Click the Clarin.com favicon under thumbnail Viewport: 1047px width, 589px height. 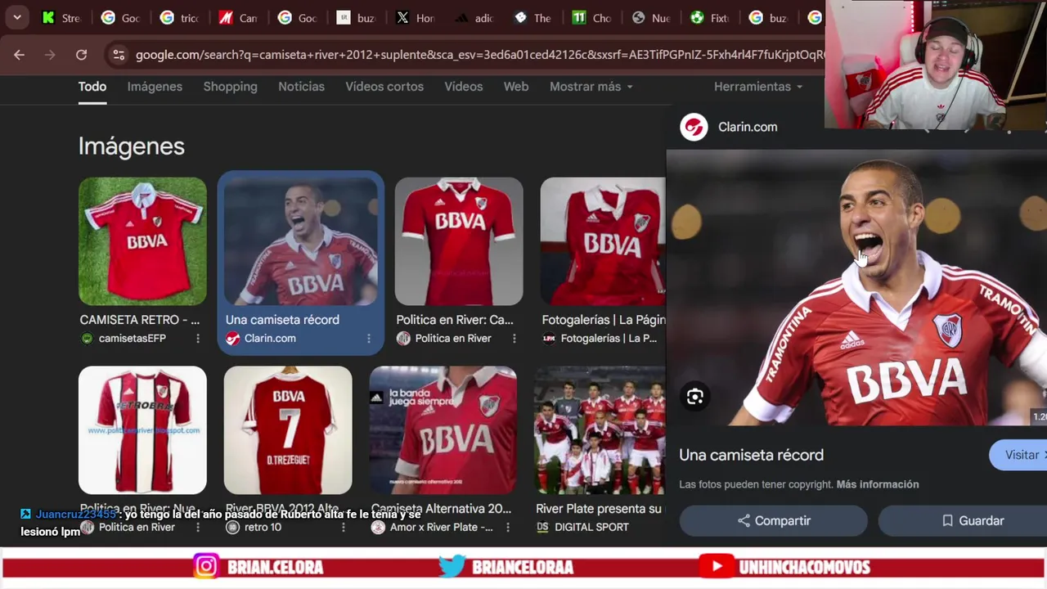(232, 339)
